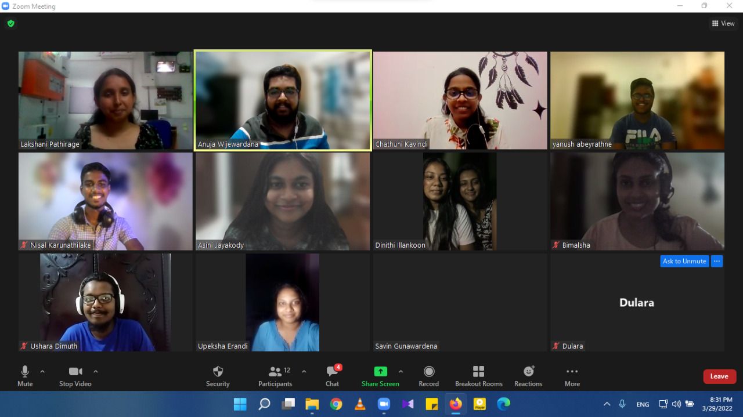This screenshot has width=743, height=417.
Task: Expand video options arrow beside Stop Video
Action: 96,371
